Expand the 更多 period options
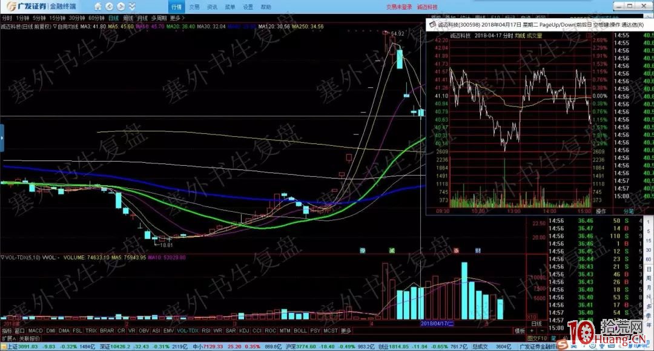Viewport: 654px width, 351px height. (176, 18)
